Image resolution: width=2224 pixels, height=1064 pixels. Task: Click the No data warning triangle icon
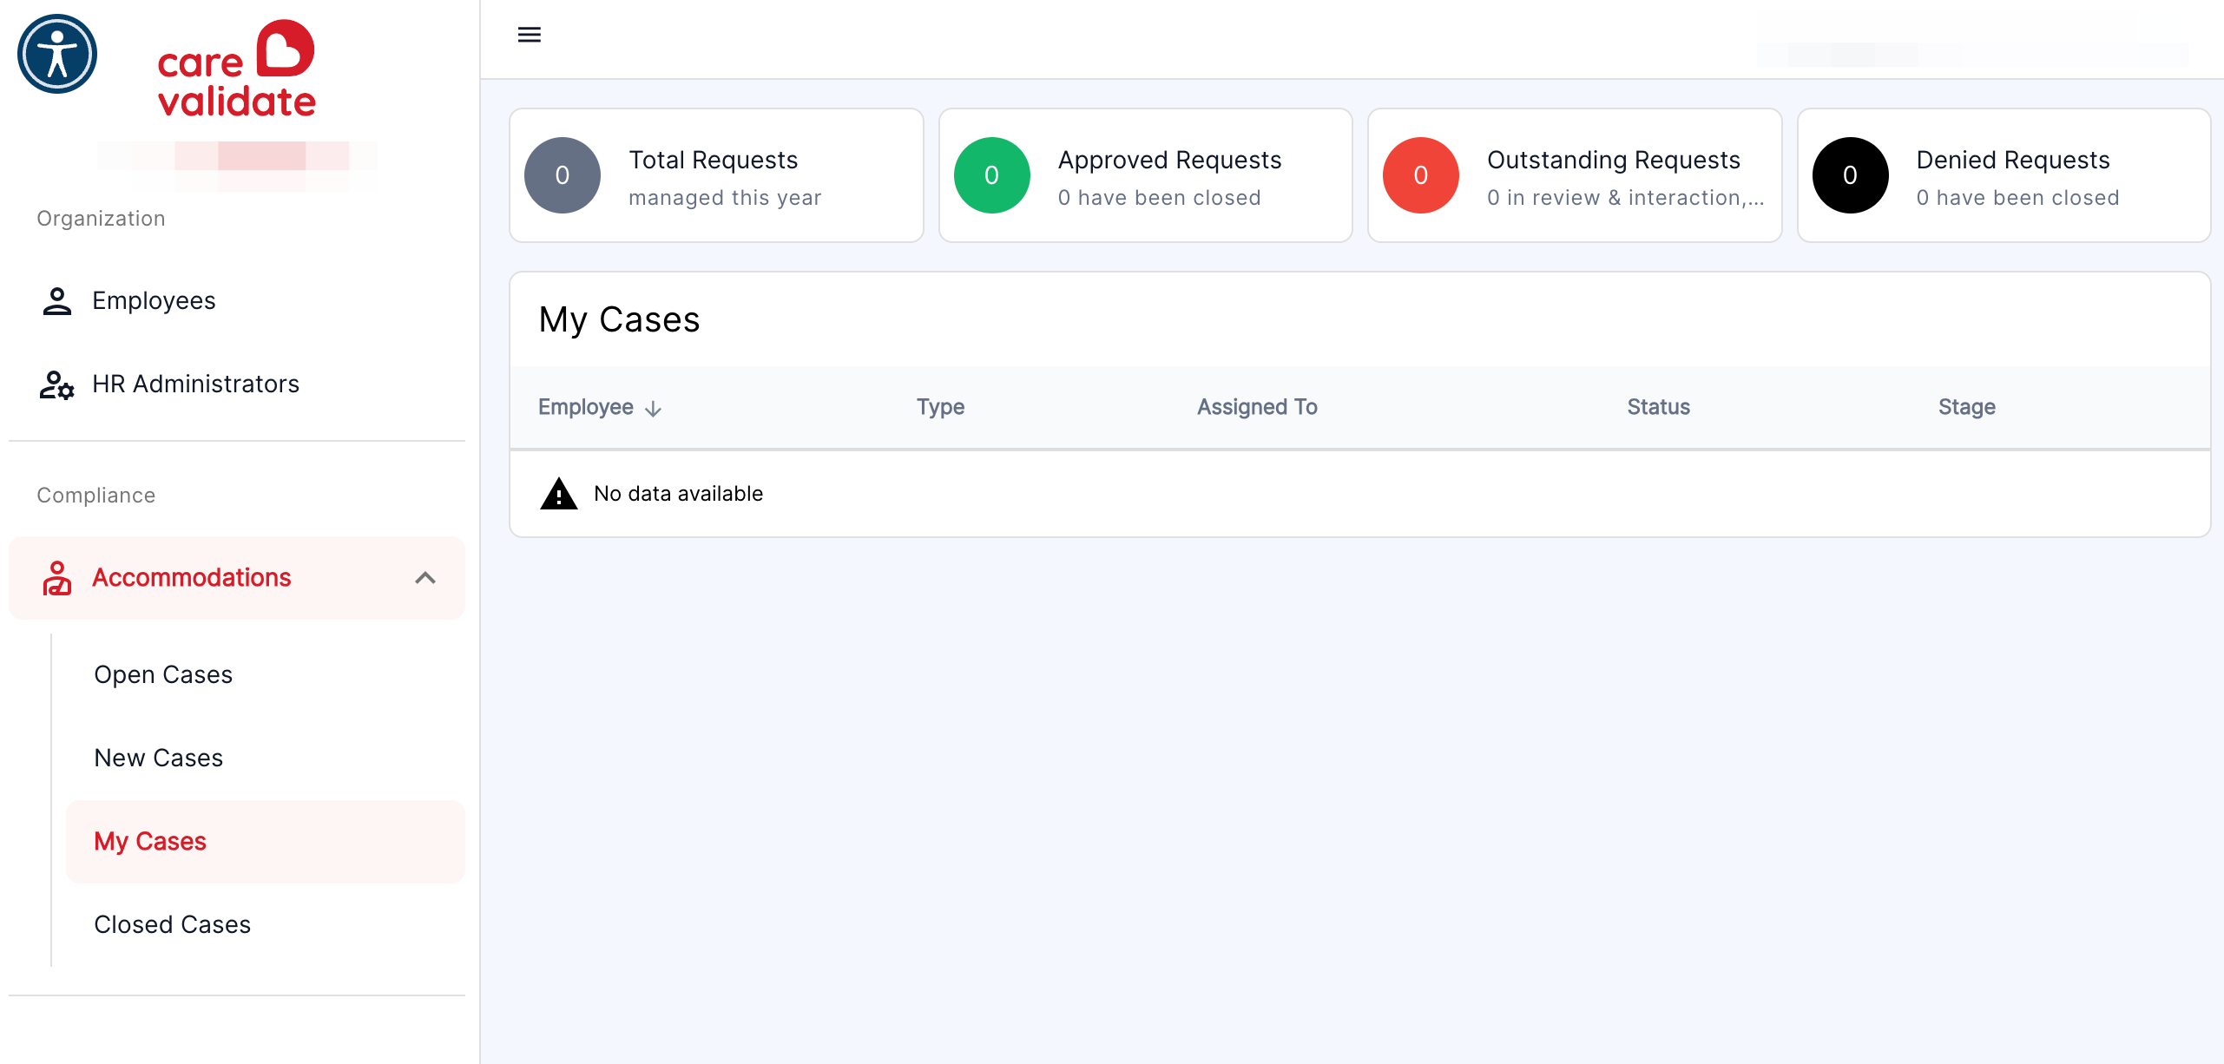559,494
